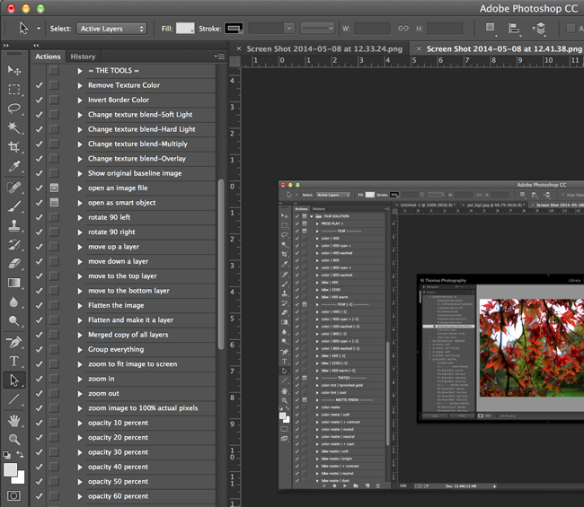The width and height of the screenshot is (584, 507).
Task: Toggle checkmark for Flatten the image action
Action: click(x=39, y=305)
